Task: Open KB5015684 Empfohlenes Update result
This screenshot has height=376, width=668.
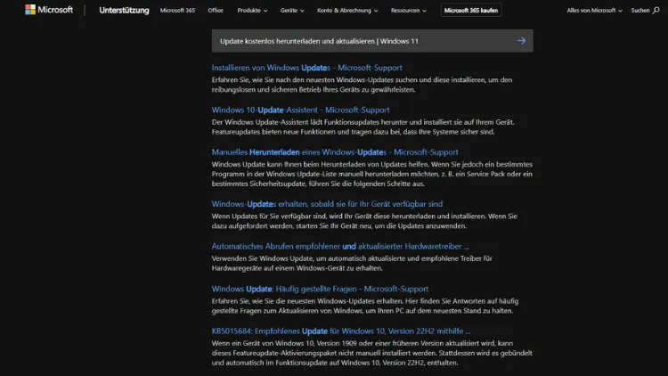Action: pos(341,331)
